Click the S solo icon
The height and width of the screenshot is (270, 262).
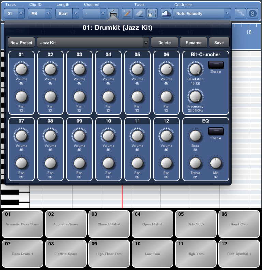[x=252, y=13]
